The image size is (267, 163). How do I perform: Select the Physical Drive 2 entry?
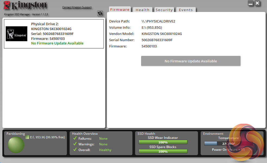(54, 34)
